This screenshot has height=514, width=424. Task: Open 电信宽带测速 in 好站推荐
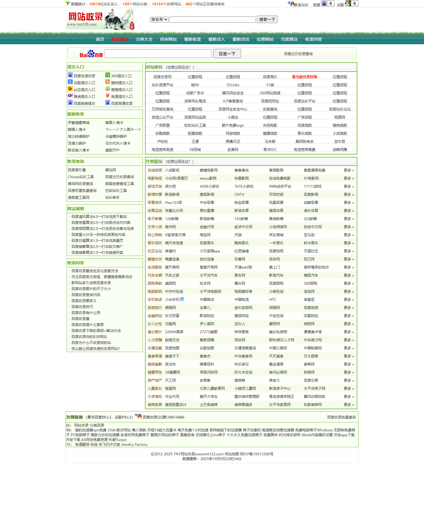[162, 150]
